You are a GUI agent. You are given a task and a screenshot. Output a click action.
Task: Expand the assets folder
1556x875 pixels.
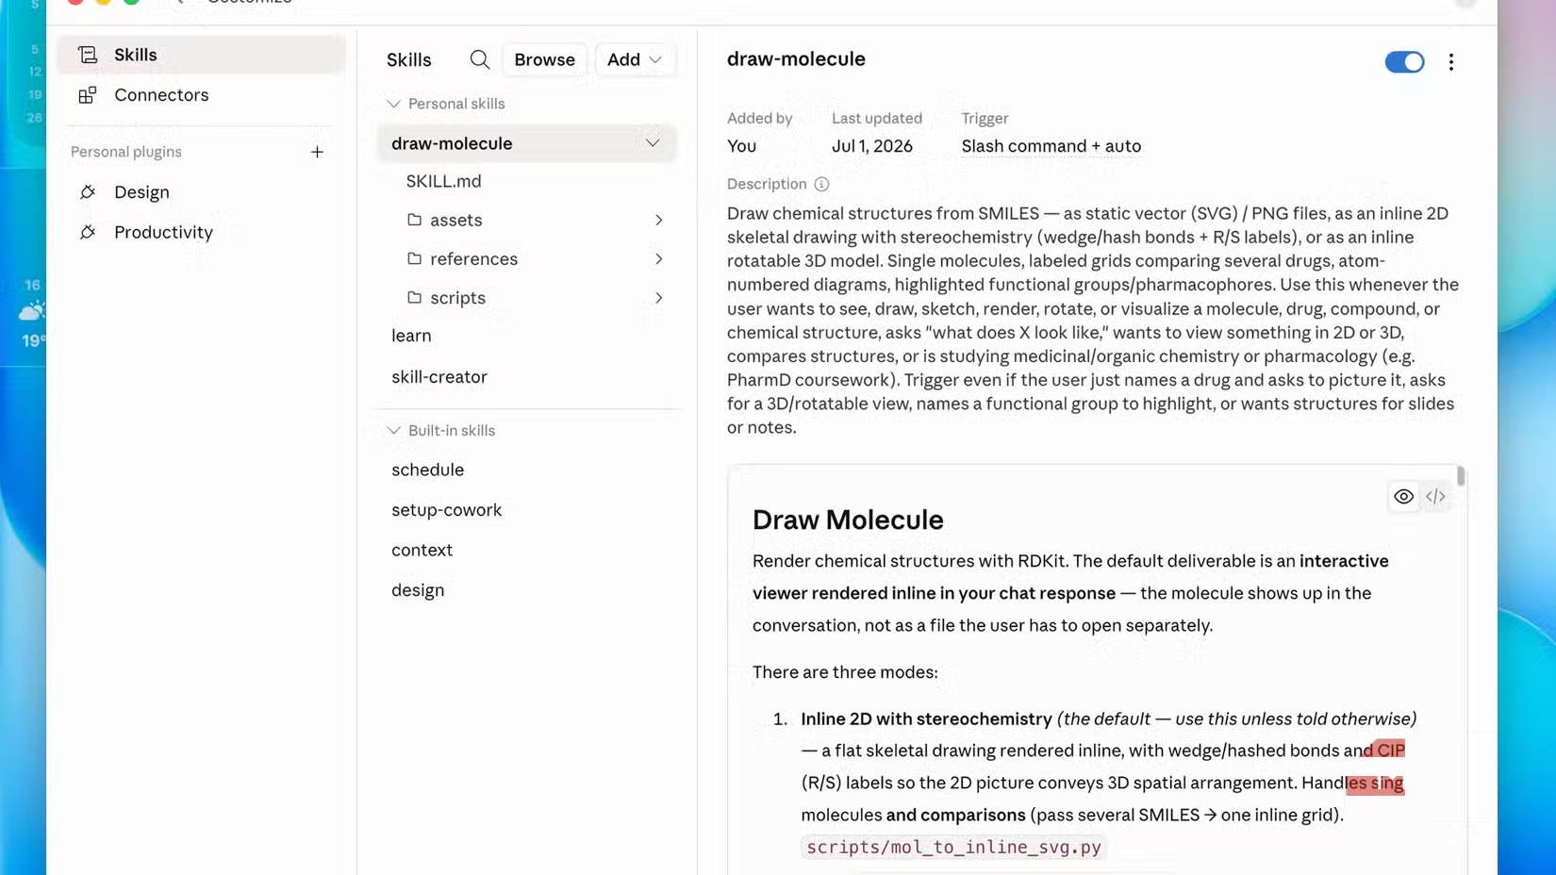point(658,220)
